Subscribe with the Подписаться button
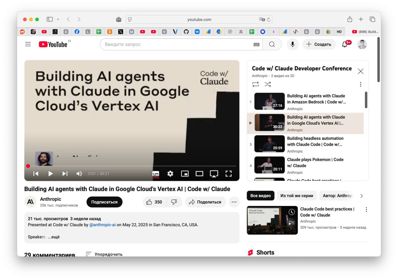398x279 pixels. click(104, 202)
